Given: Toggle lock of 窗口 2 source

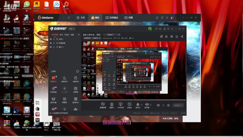Looking at the screenshot, I should click(x=54, y=47).
